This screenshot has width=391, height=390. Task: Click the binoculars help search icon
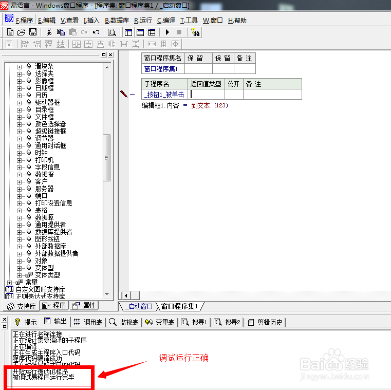195,32
